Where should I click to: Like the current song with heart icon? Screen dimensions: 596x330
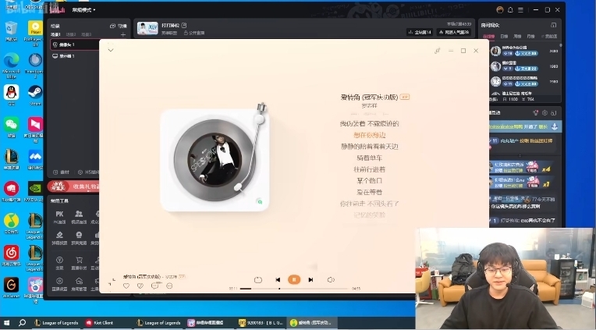tap(126, 286)
